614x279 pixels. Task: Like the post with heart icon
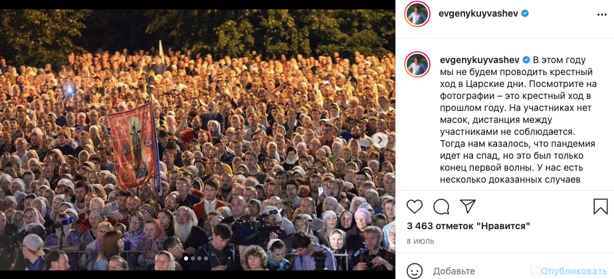pyautogui.click(x=415, y=206)
